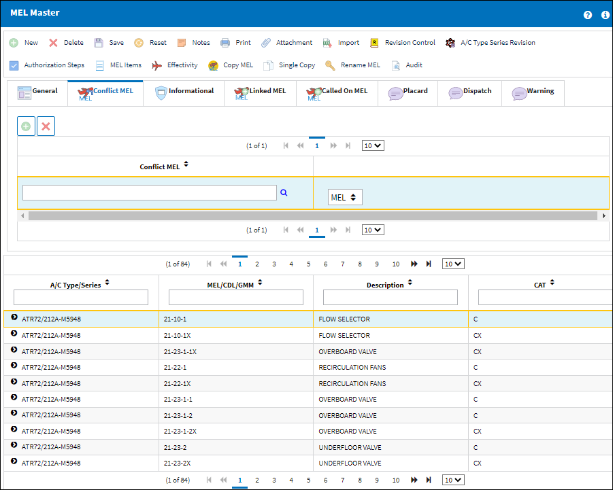This screenshot has height=490, width=613.
Task: Click the CAT filter field
Action: [x=546, y=297]
